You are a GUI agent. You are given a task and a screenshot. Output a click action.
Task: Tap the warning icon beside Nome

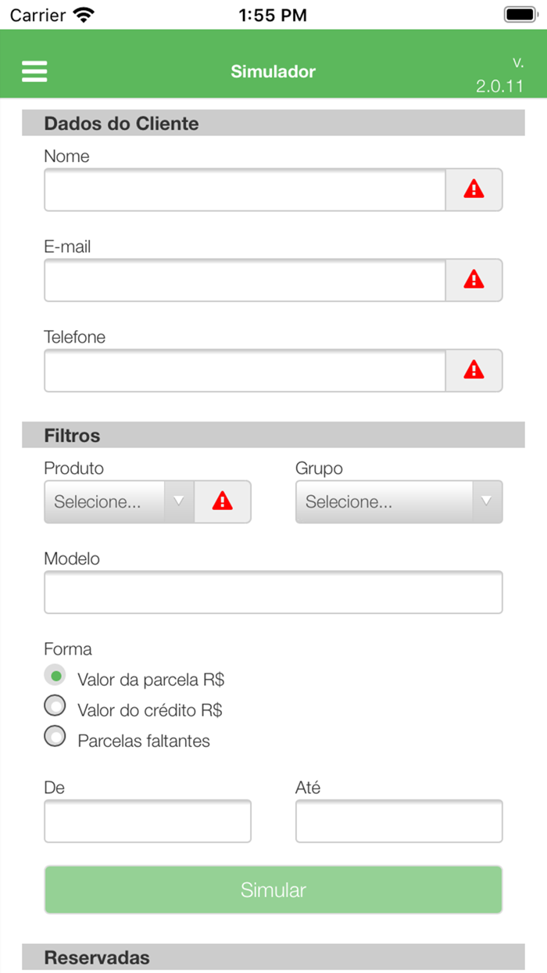pos(474,189)
